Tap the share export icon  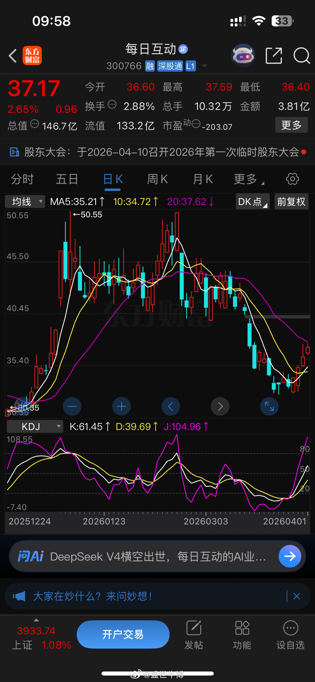coord(274,55)
